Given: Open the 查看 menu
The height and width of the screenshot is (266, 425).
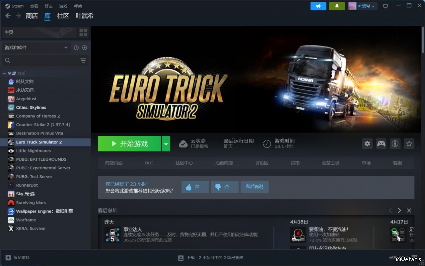Looking at the screenshot, I should click(34, 6).
